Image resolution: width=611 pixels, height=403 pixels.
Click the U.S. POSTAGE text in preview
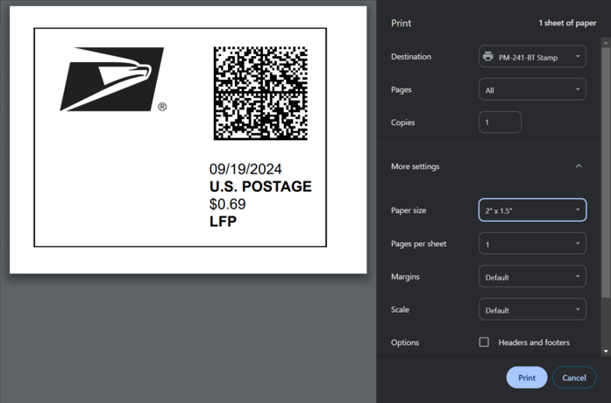pos(260,187)
